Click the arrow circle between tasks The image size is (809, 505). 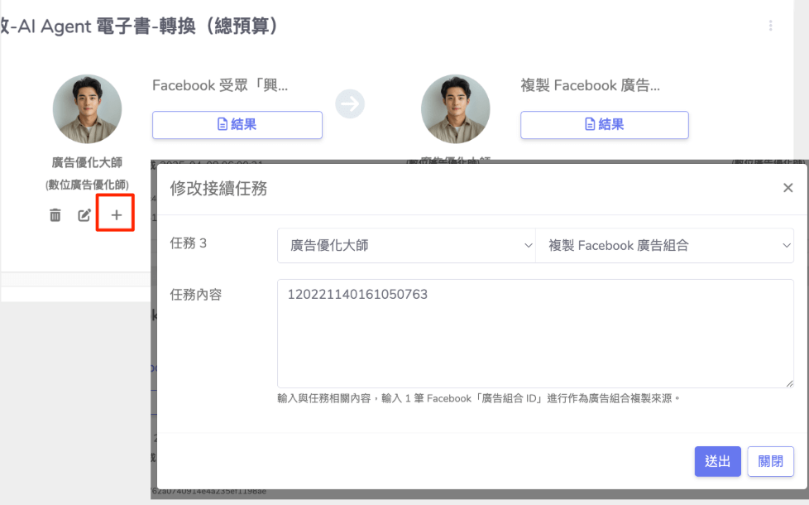[350, 103]
